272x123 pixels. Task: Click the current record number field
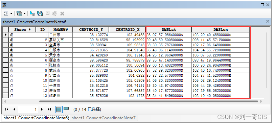[28, 109]
